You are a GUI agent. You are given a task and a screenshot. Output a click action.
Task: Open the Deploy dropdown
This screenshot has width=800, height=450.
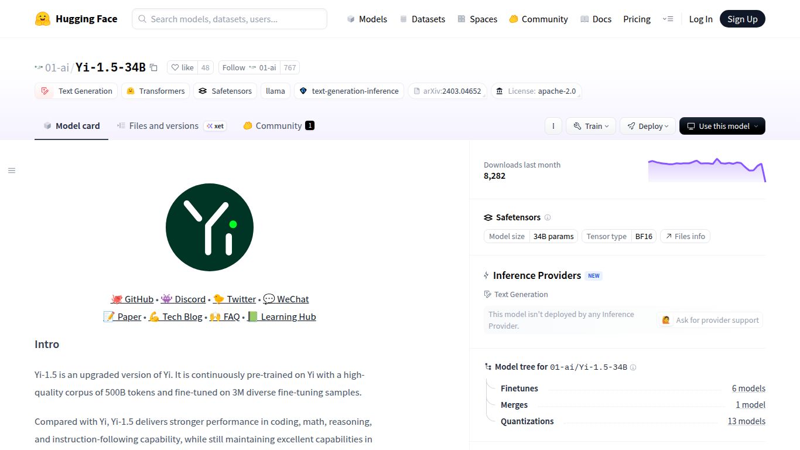point(647,126)
